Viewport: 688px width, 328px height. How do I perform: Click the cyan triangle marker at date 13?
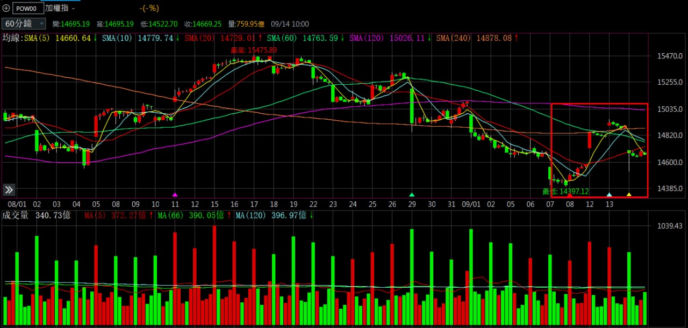click(x=609, y=194)
